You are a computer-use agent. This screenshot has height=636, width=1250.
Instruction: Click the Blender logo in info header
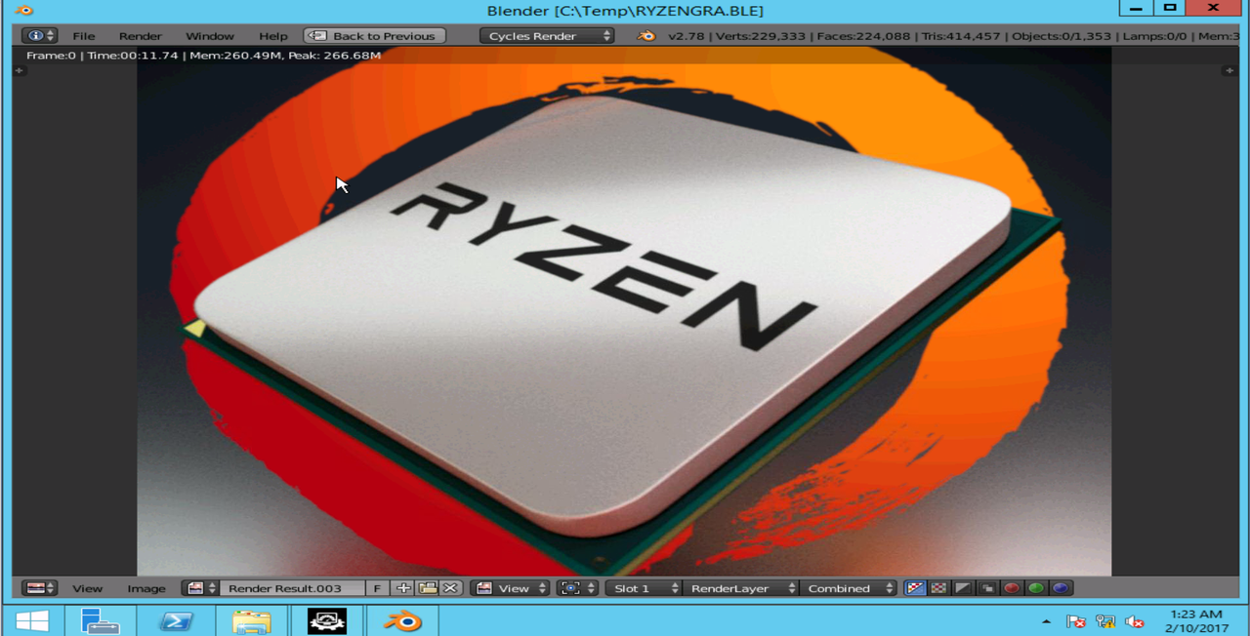coord(646,36)
